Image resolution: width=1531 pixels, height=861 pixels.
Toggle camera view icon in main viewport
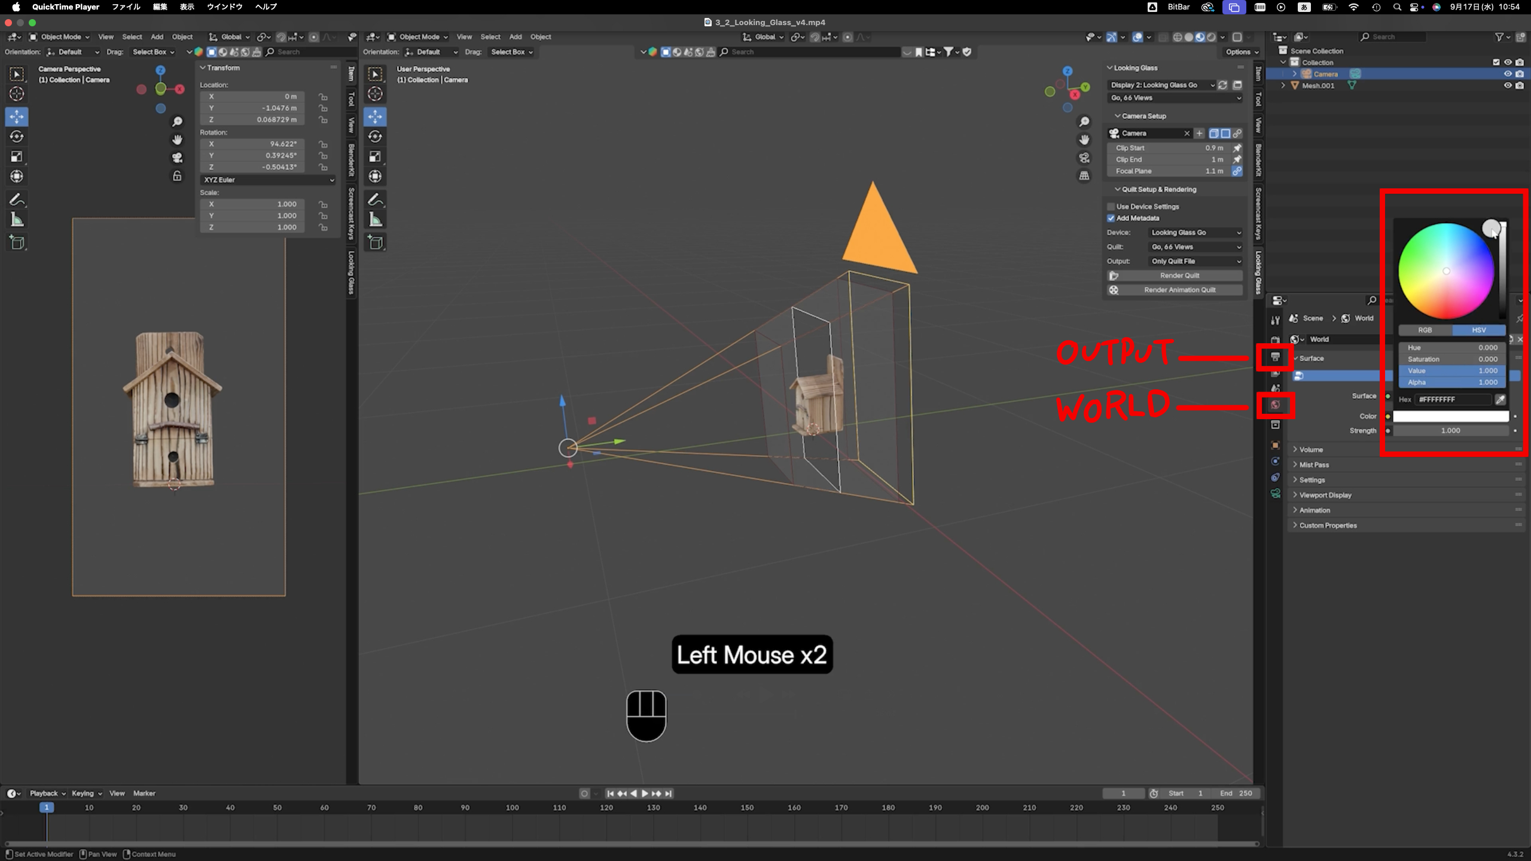coord(1084,158)
